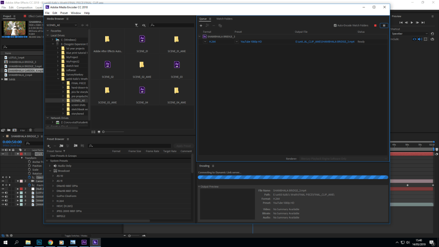Toggle visibility of layer 7 in After Effects
Screen dimensions: 439x247
[x=3, y=204]
